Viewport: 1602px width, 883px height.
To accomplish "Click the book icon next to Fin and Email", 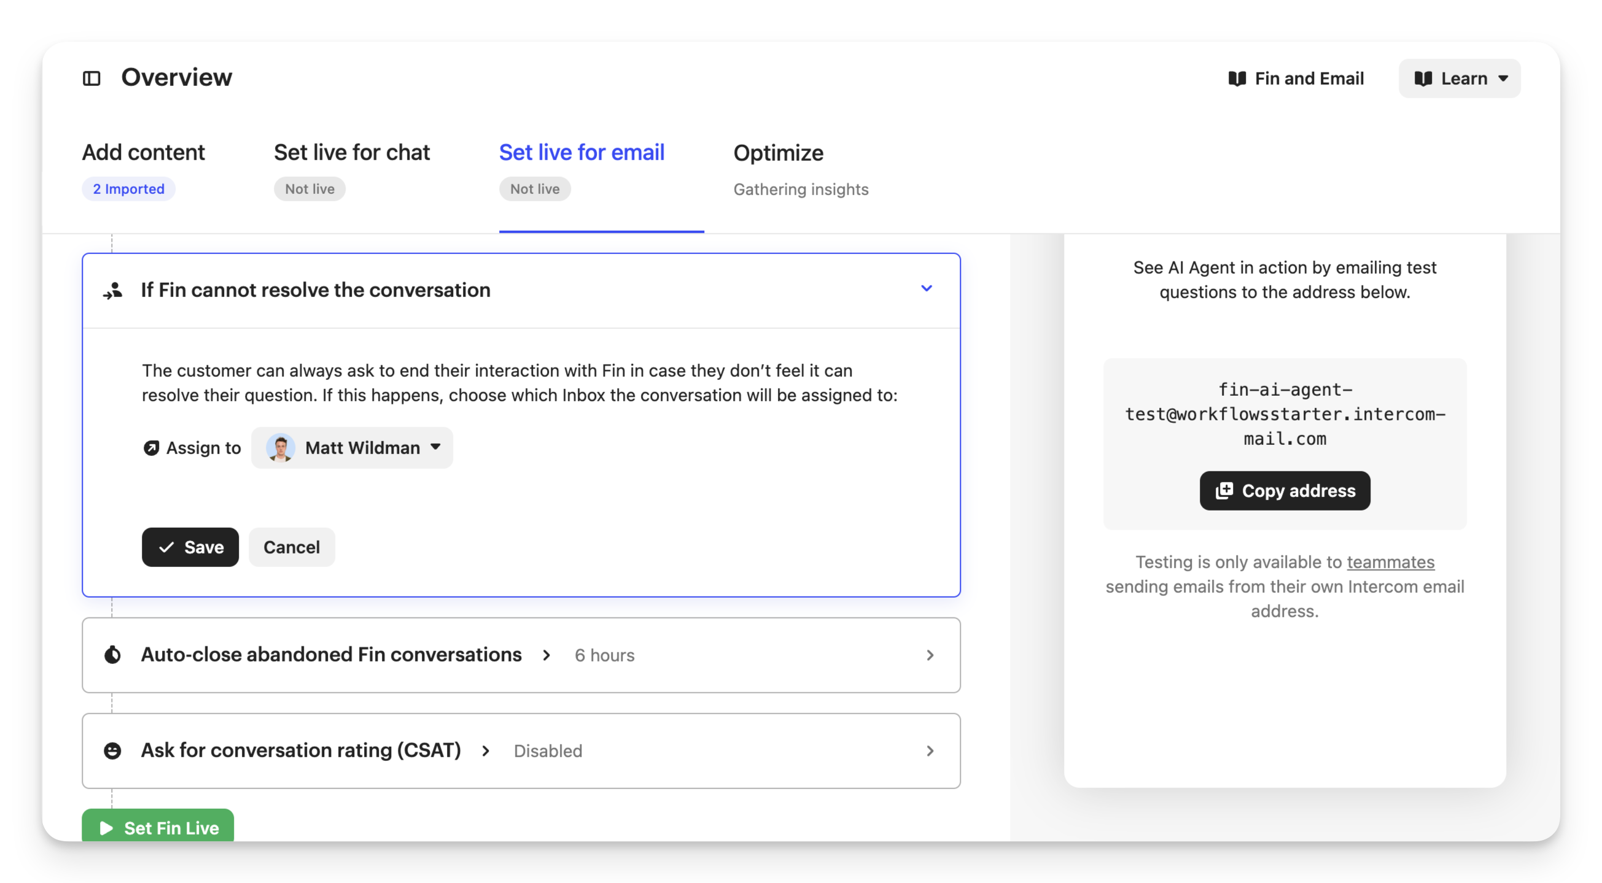I will (1237, 79).
